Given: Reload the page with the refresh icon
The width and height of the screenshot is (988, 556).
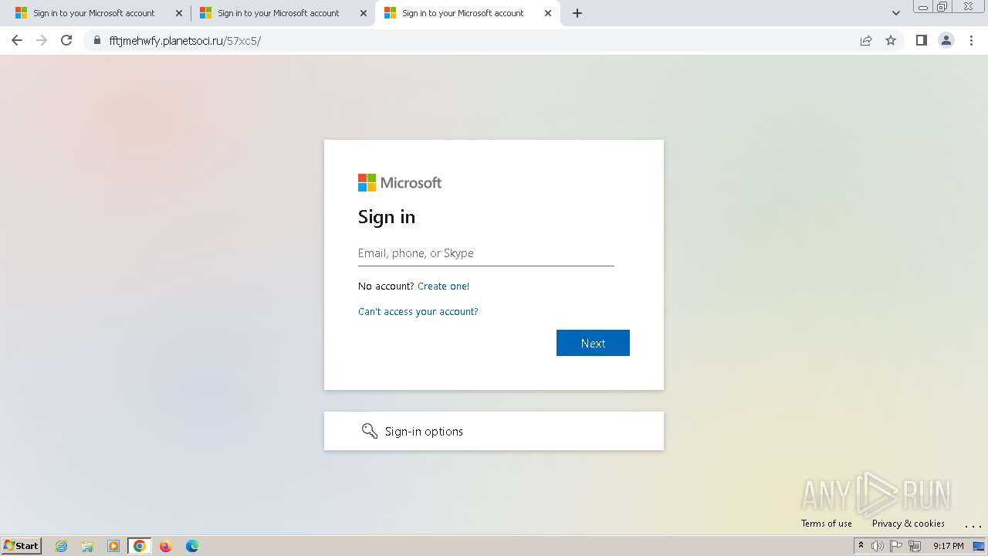Looking at the screenshot, I should click(66, 40).
